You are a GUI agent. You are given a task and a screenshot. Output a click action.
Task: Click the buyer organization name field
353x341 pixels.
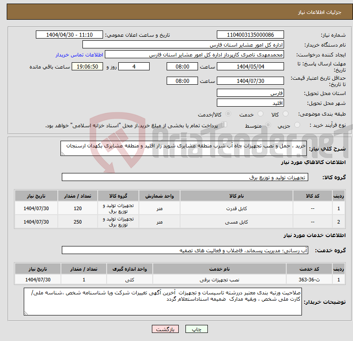tap(183, 45)
